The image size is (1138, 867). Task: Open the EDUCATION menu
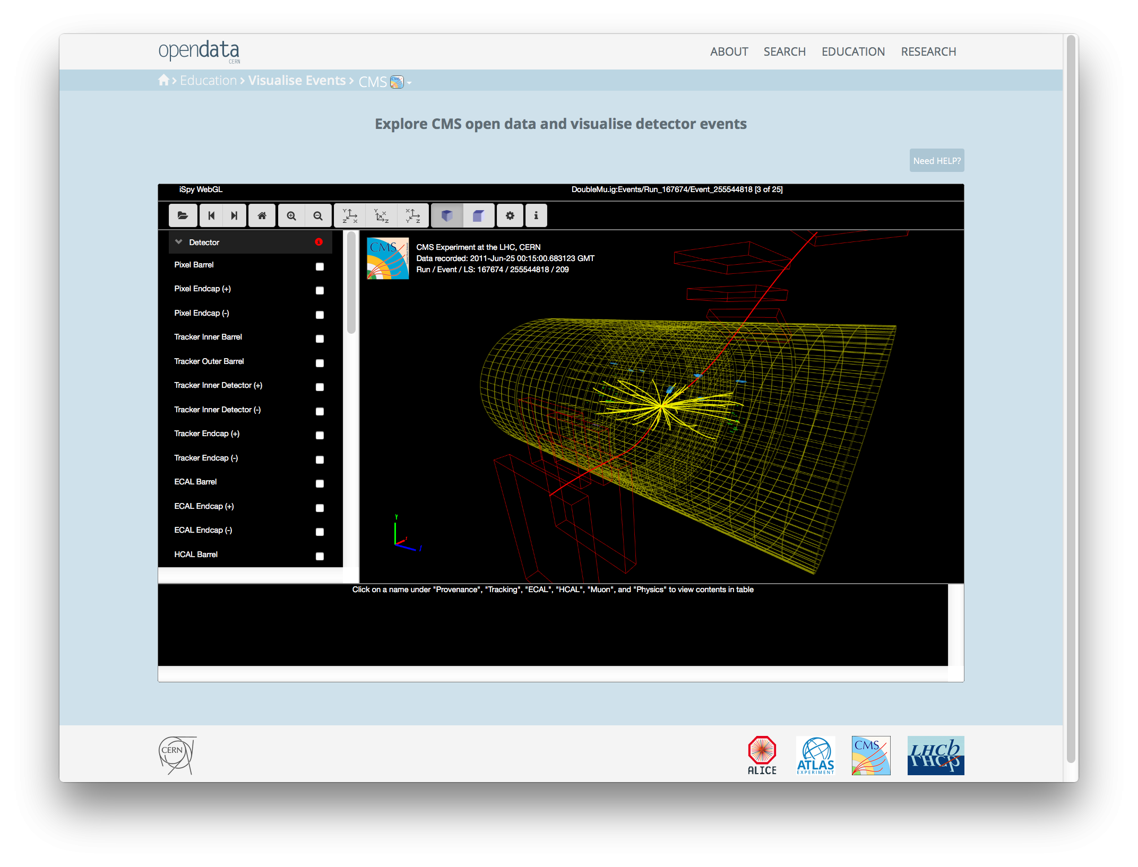click(x=853, y=51)
